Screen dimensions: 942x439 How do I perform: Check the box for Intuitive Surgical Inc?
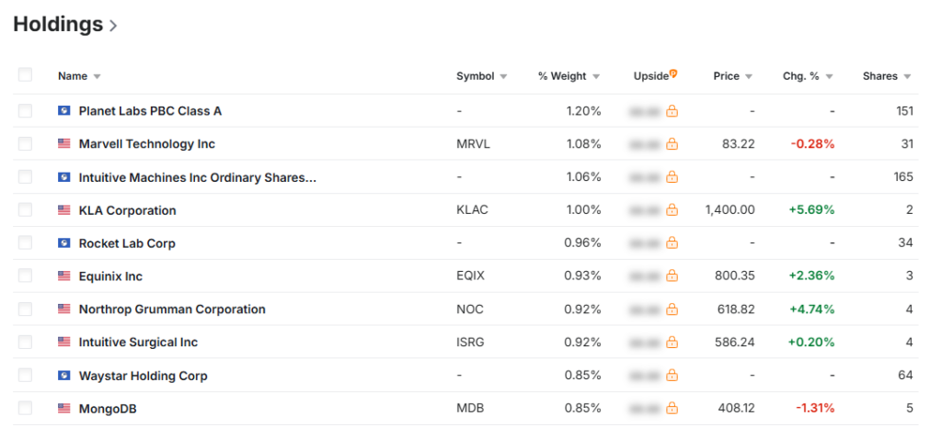point(25,343)
